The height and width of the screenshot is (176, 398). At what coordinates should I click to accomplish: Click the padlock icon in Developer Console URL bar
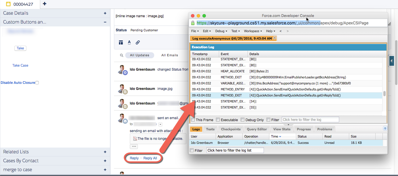coord(193,23)
